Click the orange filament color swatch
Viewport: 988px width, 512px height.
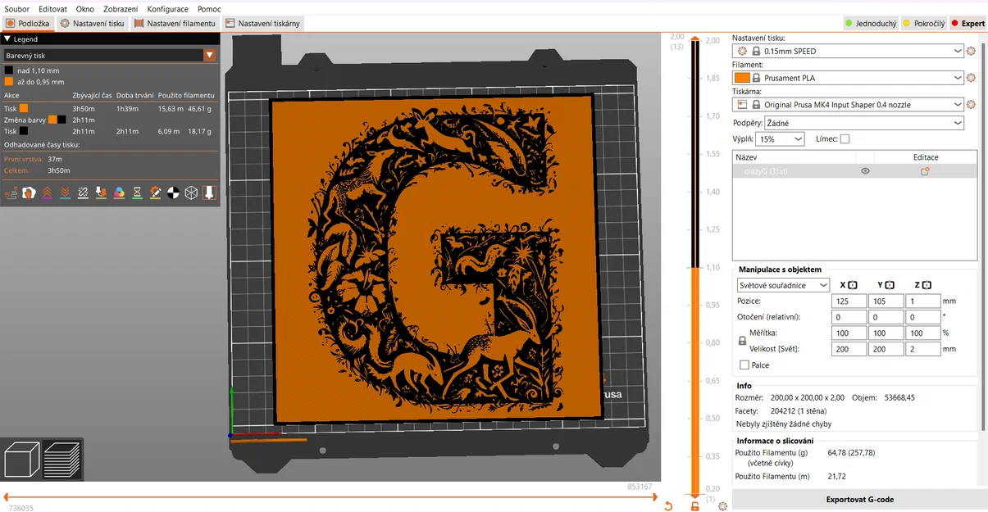tap(742, 78)
